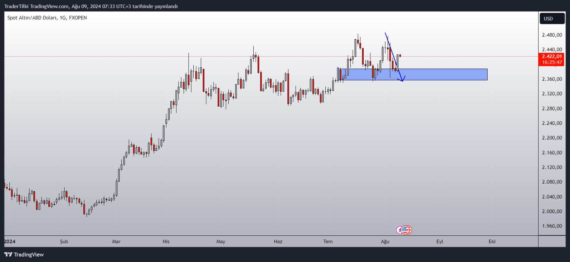Click the 2.440,00 price axis label
The height and width of the screenshot is (262, 570).
pos(552,50)
